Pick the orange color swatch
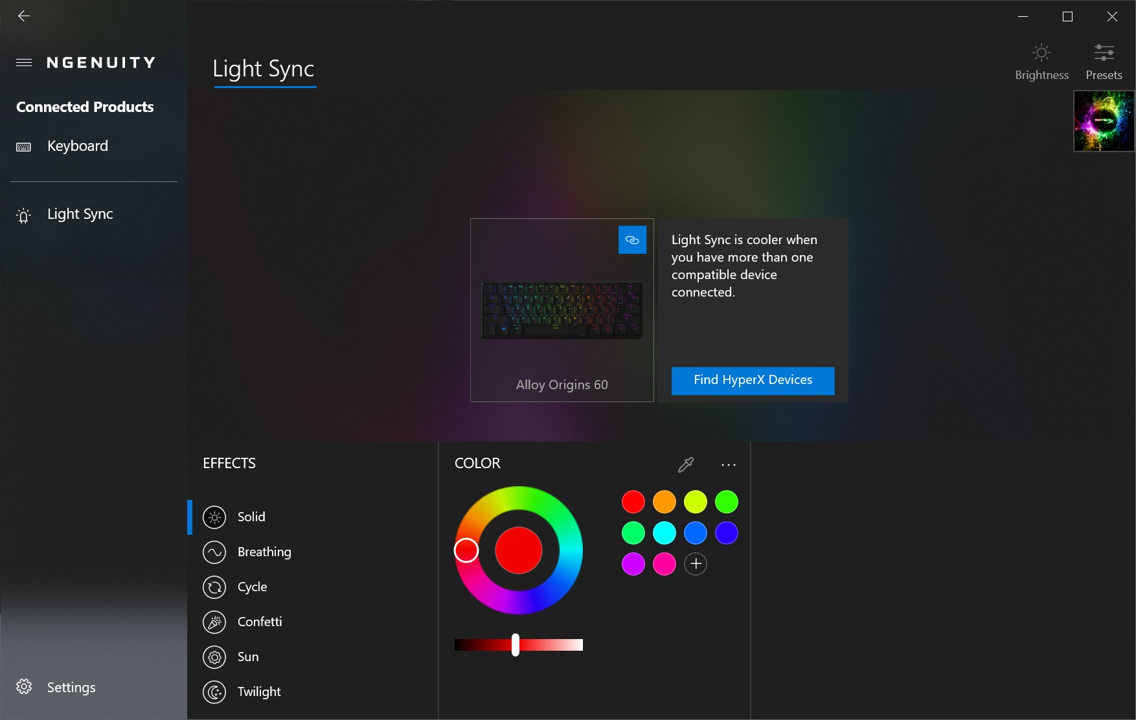Image resolution: width=1136 pixels, height=720 pixels. click(665, 502)
